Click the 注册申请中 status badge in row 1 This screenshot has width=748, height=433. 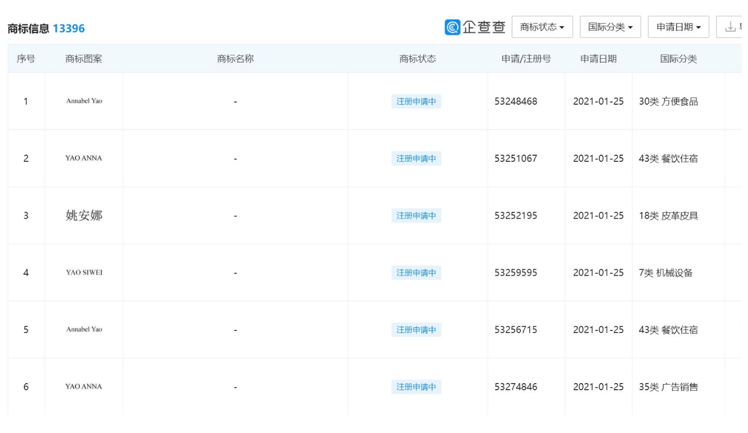(416, 102)
